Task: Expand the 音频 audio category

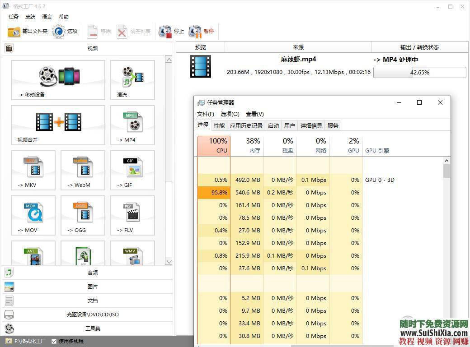Action: coord(92,273)
